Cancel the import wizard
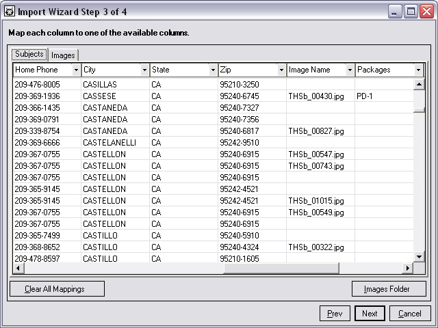The height and width of the screenshot is (328, 438). 409,314
